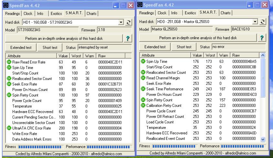
Task: Click the question mark help icon in right window
Action: (262, 38)
